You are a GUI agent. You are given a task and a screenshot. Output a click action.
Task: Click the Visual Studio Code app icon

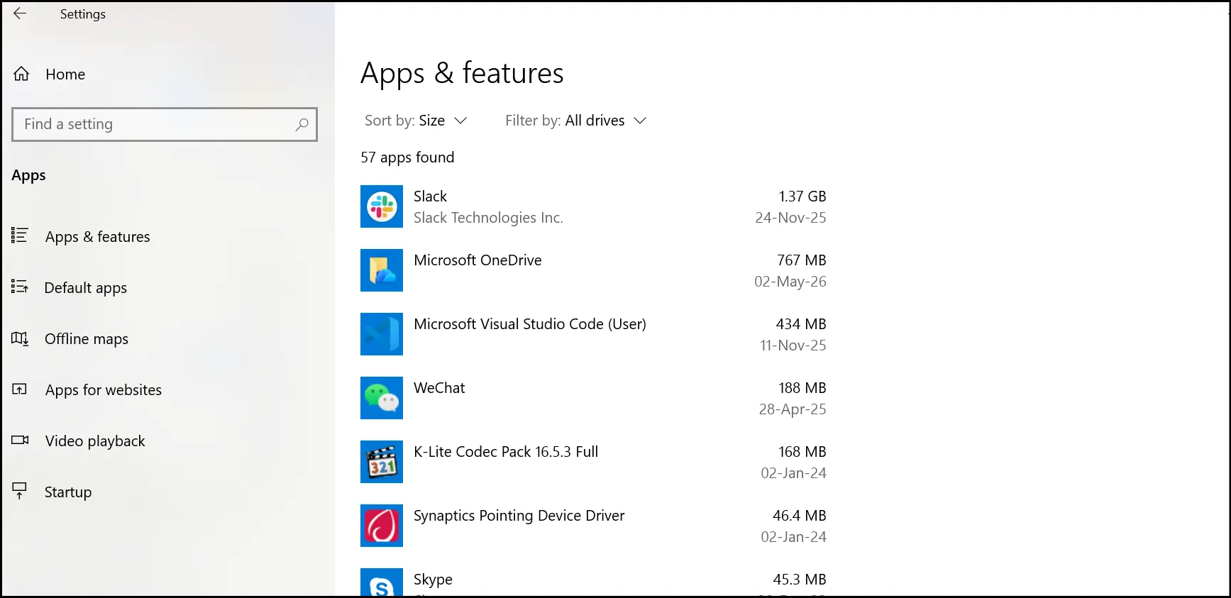click(x=382, y=334)
